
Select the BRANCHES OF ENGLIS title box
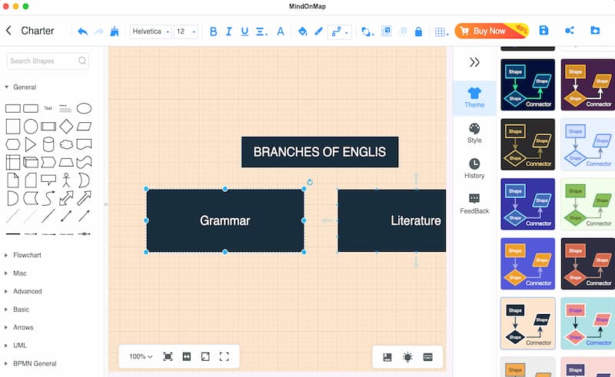click(x=320, y=152)
